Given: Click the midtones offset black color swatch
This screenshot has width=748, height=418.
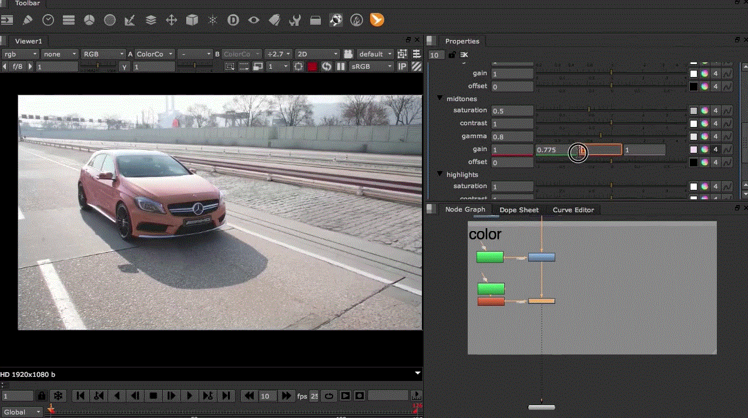Looking at the screenshot, I should (693, 162).
